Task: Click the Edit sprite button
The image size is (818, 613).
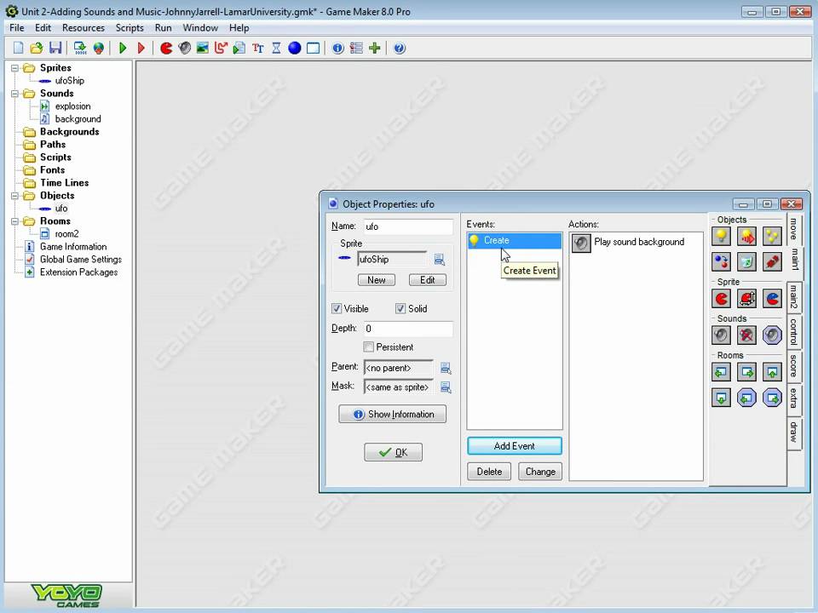Action: tap(427, 280)
